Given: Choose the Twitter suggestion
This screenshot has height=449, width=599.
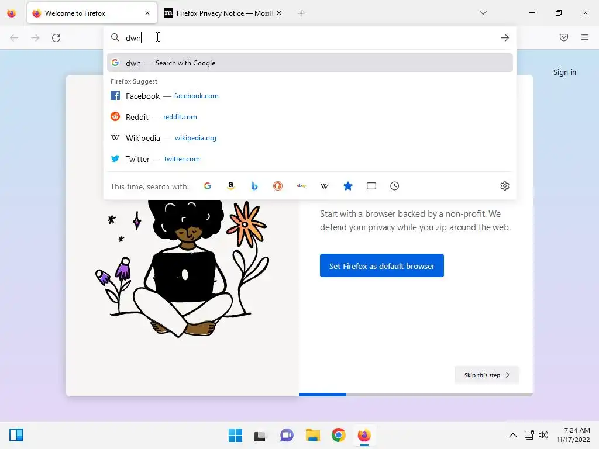Looking at the screenshot, I should [310, 159].
